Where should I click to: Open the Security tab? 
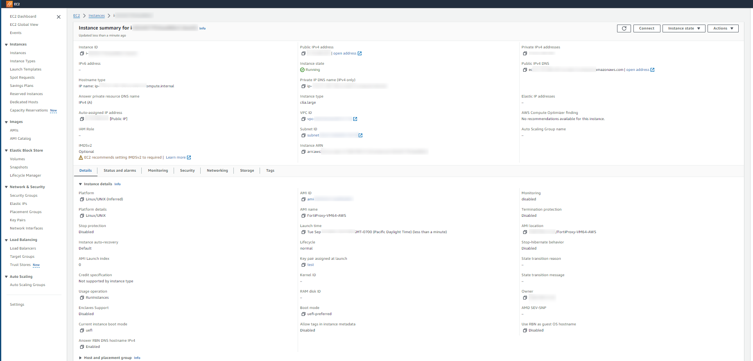pos(188,170)
